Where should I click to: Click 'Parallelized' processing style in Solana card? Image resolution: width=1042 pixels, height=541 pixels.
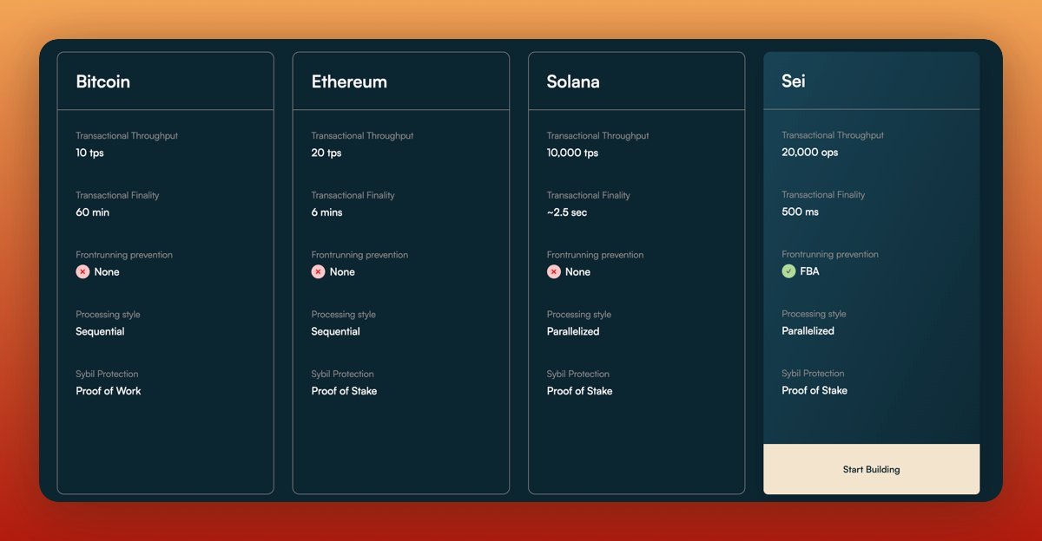coord(573,331)
